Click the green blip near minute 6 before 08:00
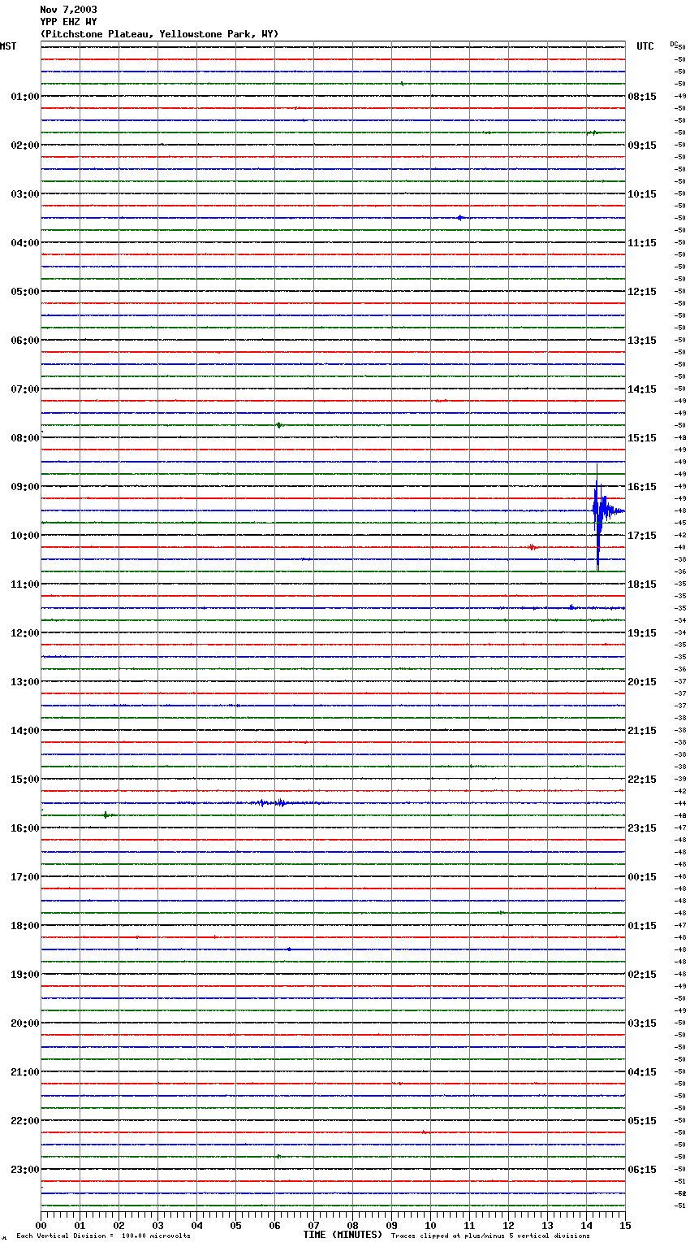Image resolution: width=690 pixels, height=1247 pixels. tap(278, 425)
